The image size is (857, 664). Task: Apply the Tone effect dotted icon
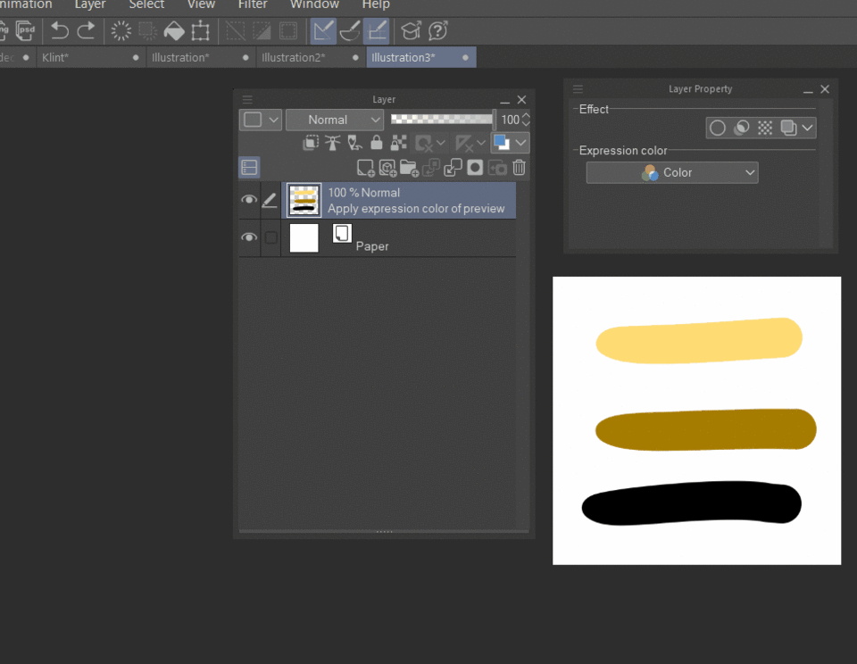(x=765, y=128)
